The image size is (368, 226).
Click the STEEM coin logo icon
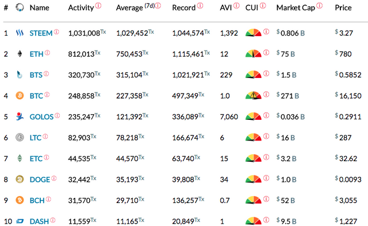click(x=20, y=33)
